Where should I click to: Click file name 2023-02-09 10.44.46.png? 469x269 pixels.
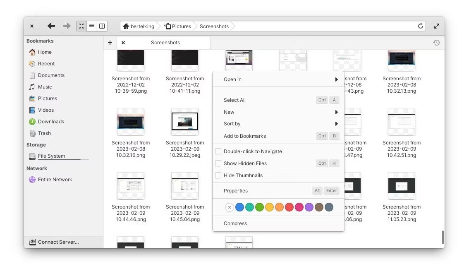pos(131,213)
